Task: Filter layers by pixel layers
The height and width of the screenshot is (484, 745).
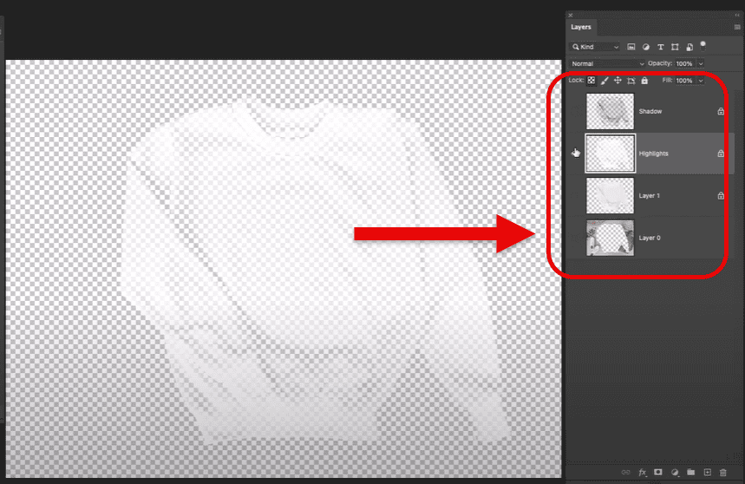Action: coord(631,47)
